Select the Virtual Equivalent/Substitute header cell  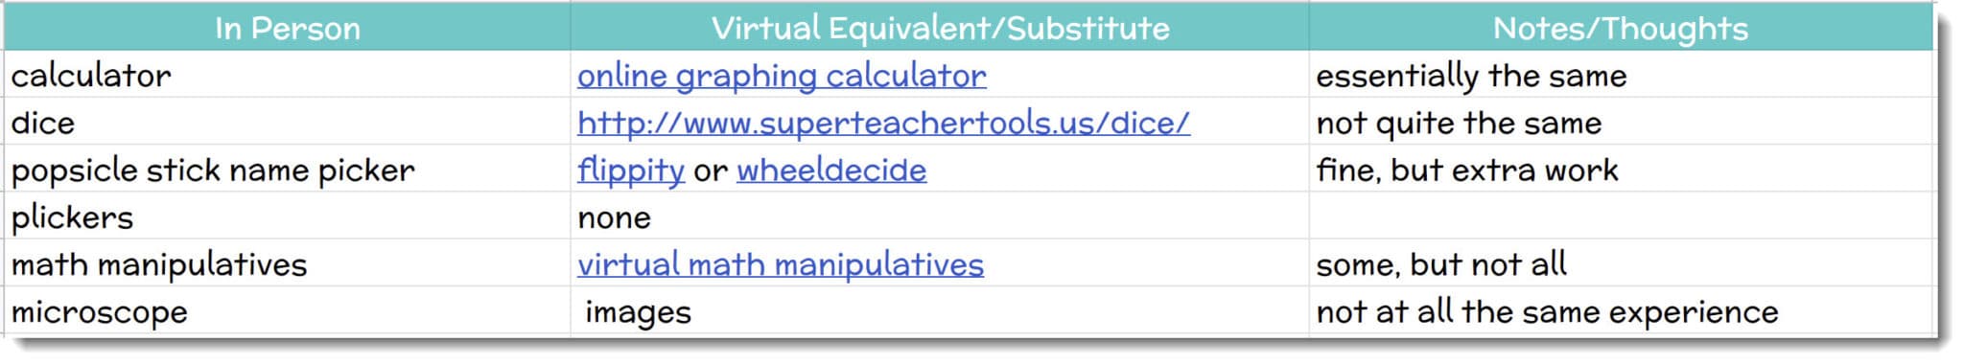(x=940, y=27)
